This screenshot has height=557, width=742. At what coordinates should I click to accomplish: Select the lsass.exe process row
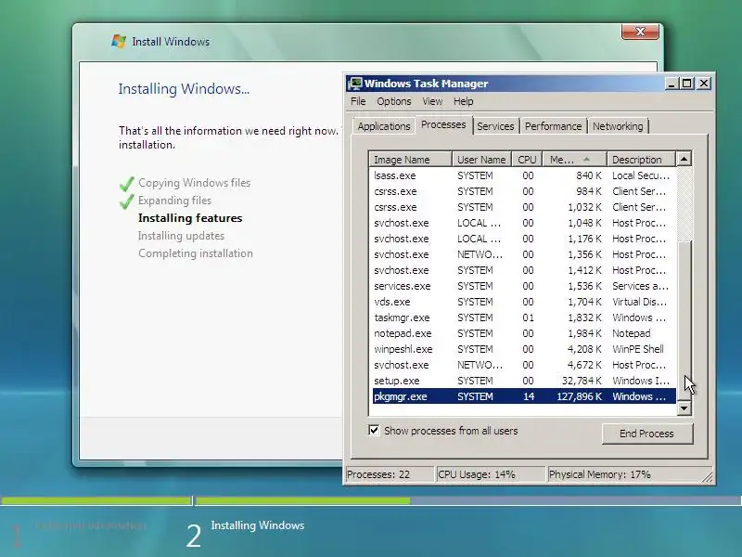(524, 175)
